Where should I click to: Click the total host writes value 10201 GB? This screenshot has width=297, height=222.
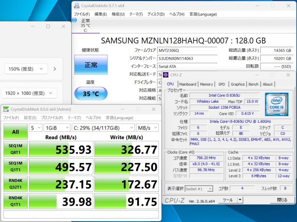(277, 58)
